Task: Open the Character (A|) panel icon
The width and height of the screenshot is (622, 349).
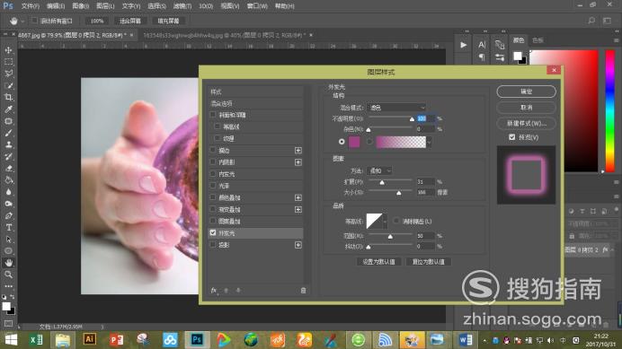Action: 482,45
